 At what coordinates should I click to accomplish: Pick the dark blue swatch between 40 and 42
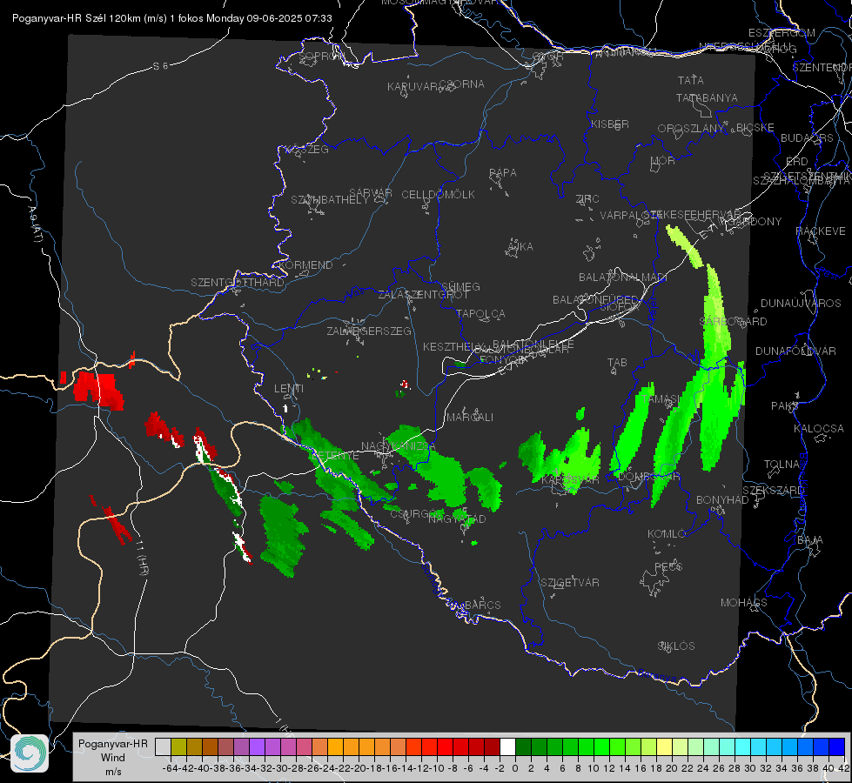pos(837,747)
